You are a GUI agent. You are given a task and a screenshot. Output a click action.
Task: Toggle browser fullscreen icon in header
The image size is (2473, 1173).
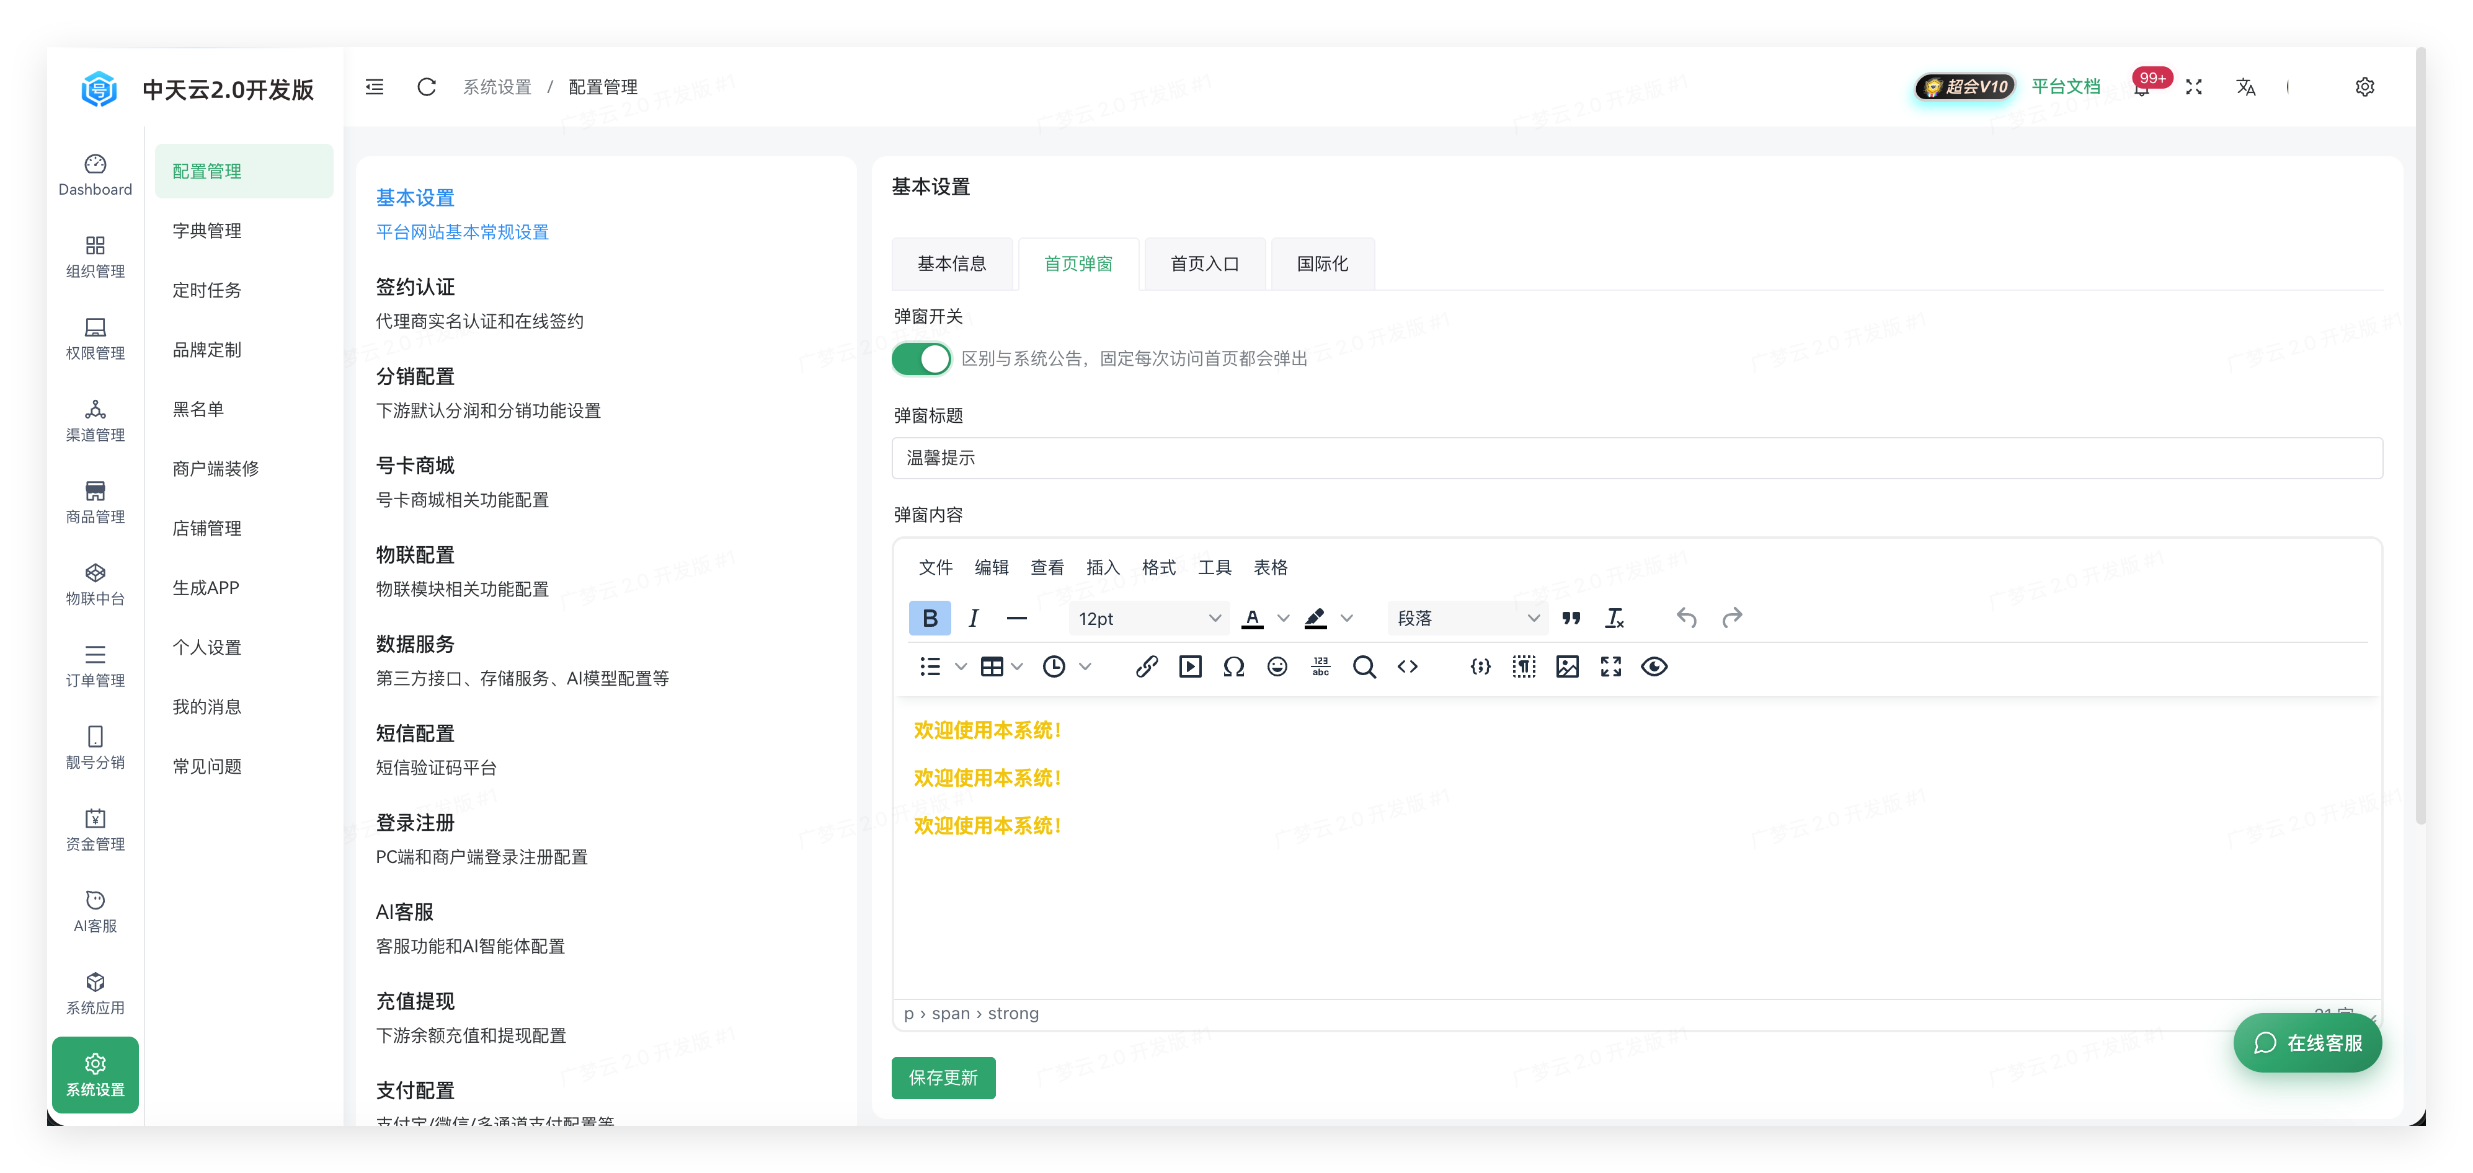coord(2193,86)
